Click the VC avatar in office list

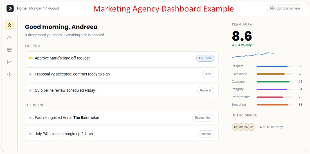point(251,127)
